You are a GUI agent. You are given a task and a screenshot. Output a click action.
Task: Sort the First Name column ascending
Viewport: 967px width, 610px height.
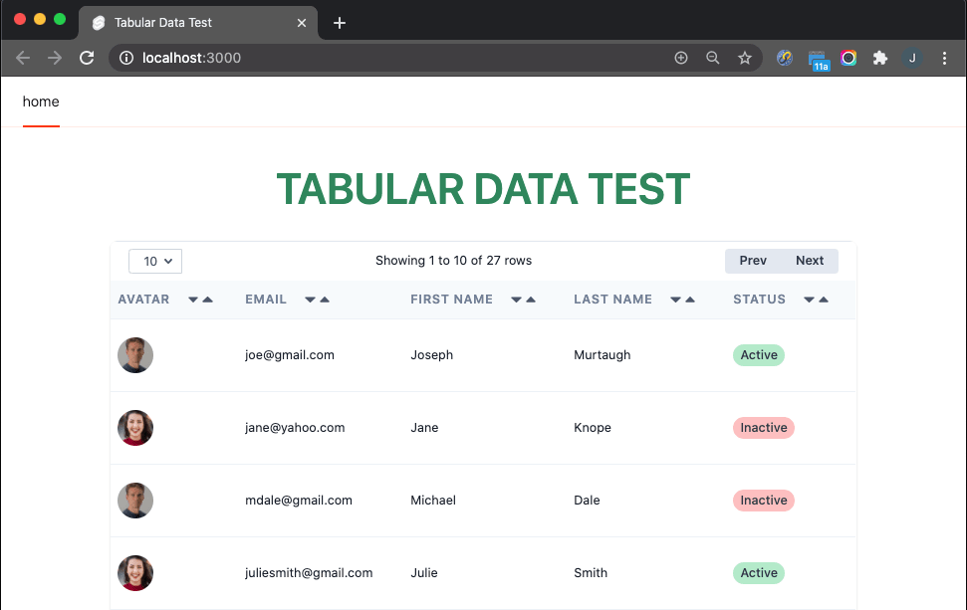[x=530, y=299]
